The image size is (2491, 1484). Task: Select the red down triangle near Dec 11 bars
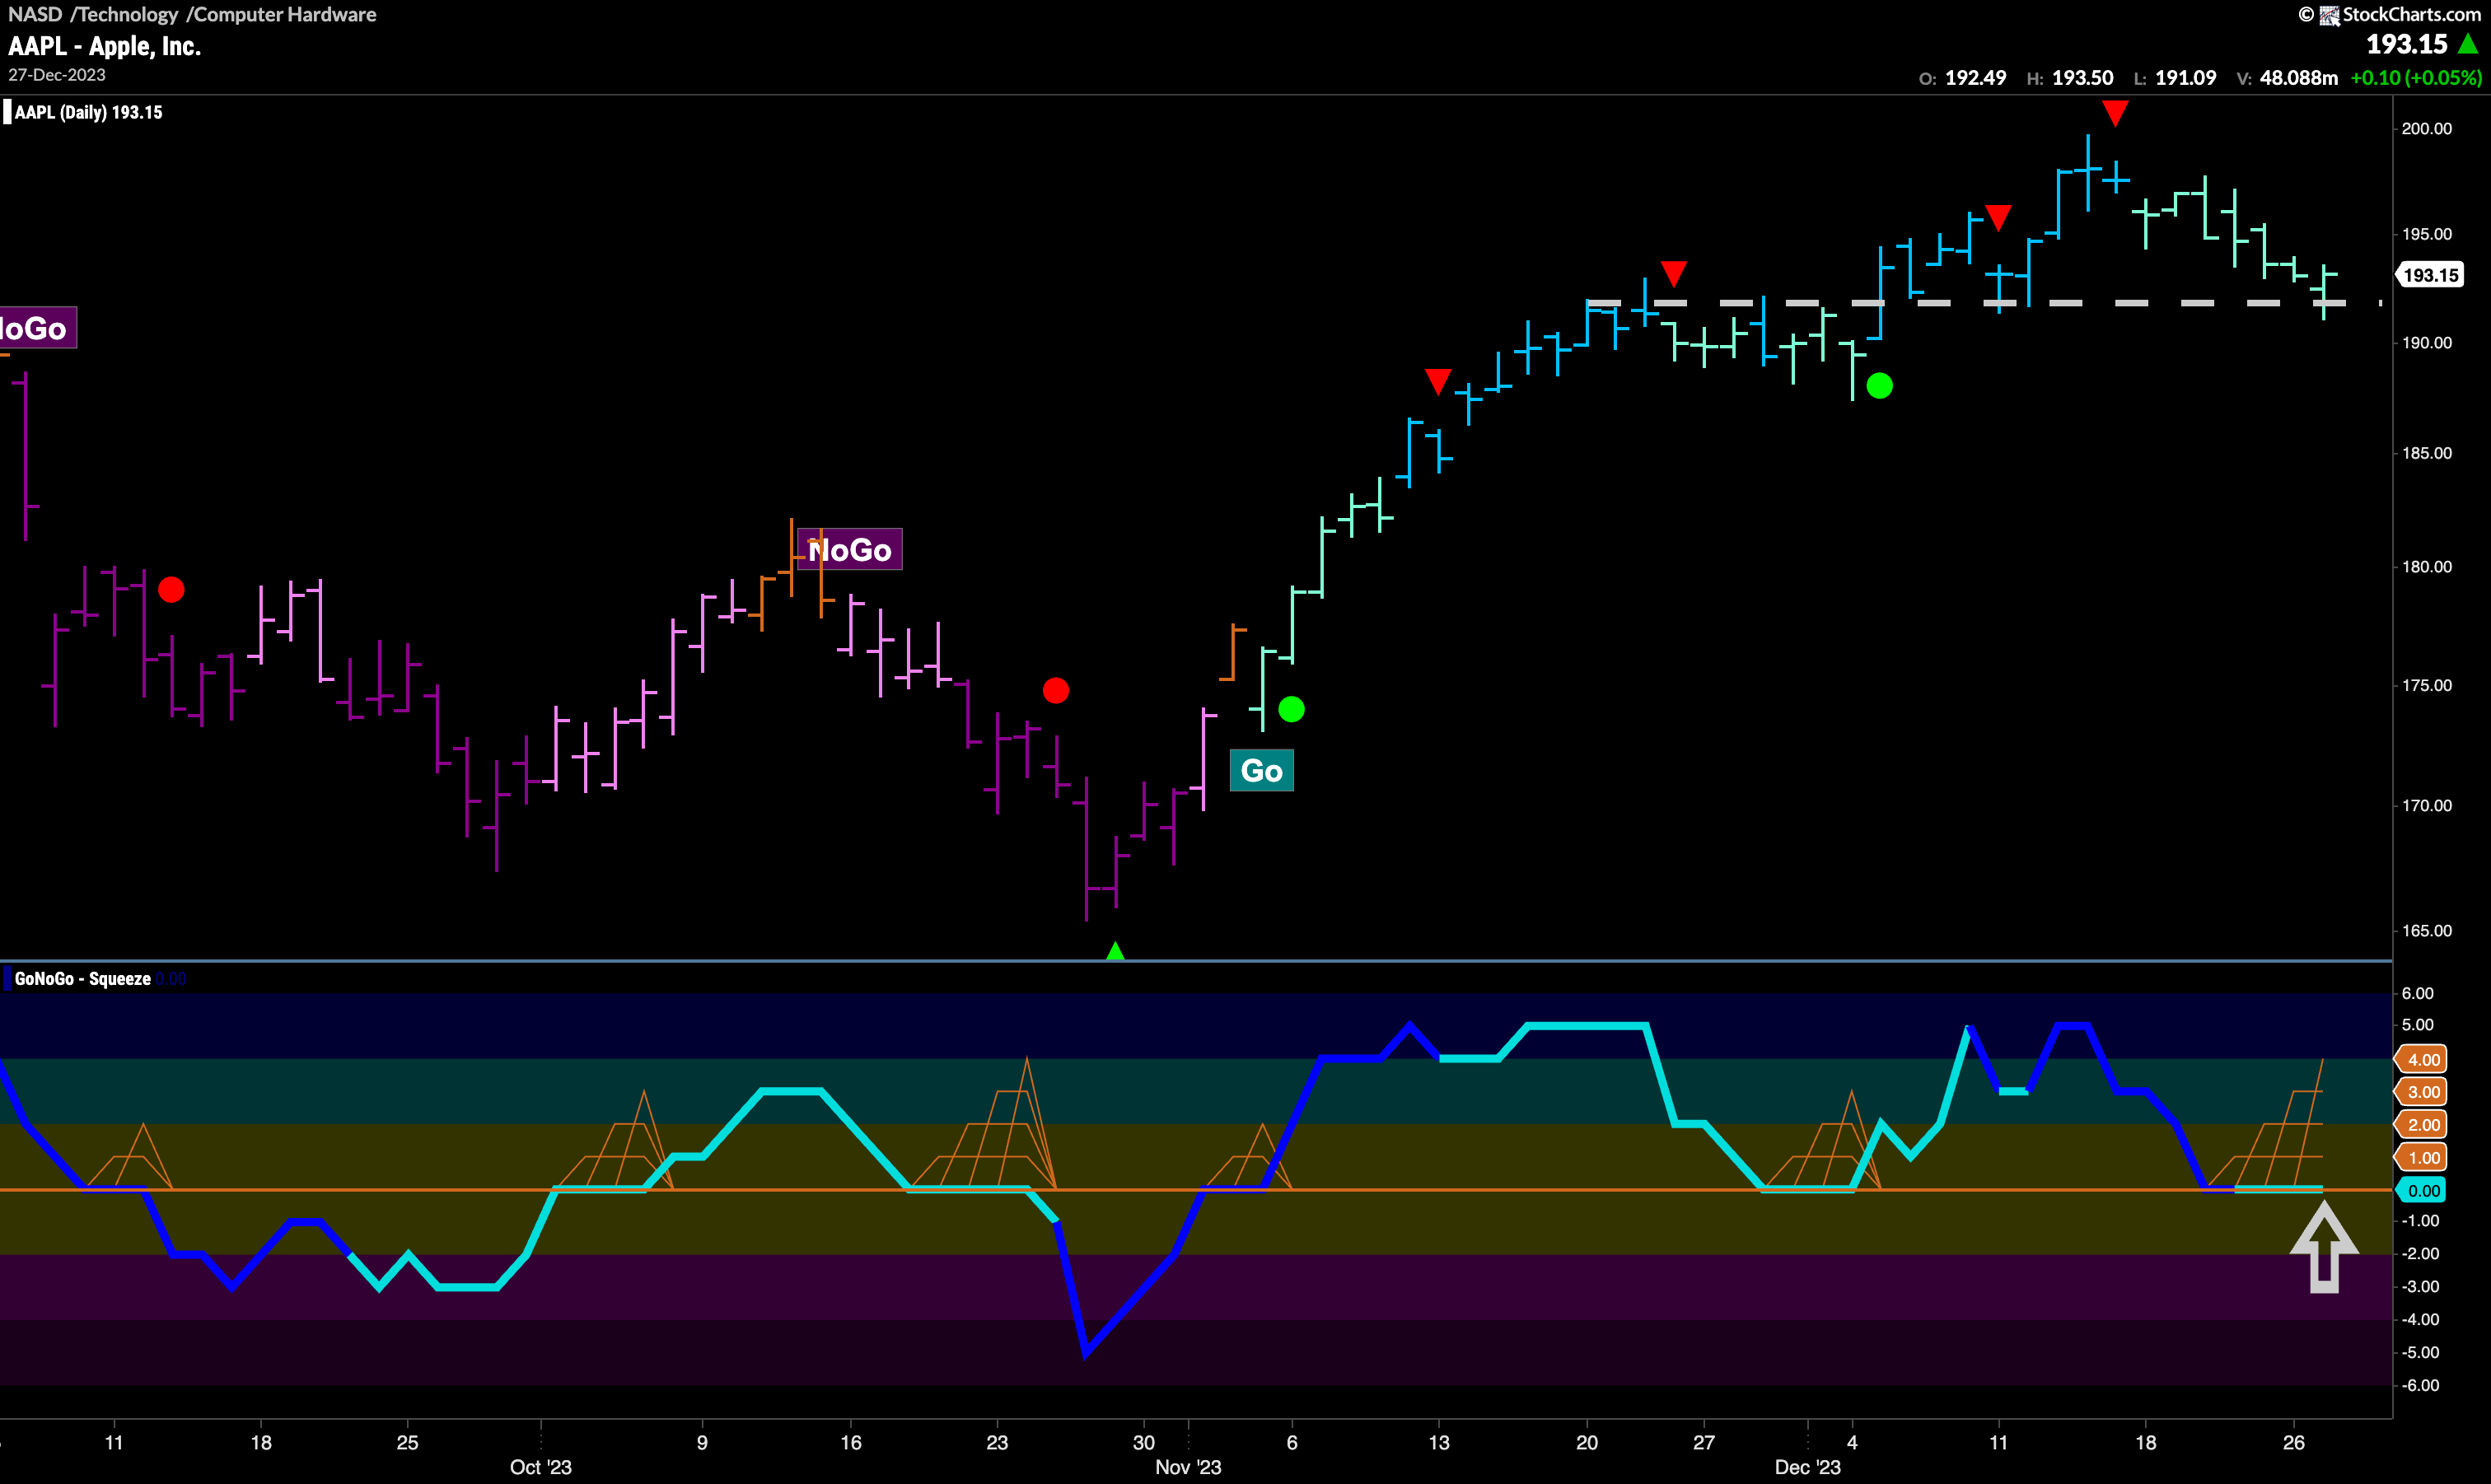tap(1997, 218)
